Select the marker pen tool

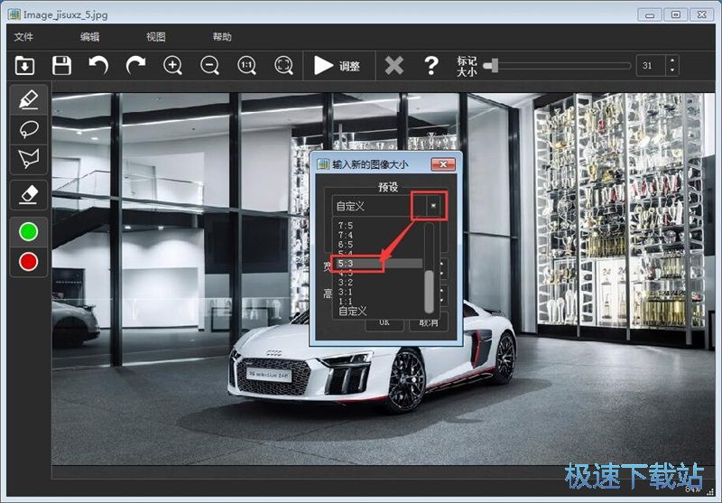tap(29, 99)
